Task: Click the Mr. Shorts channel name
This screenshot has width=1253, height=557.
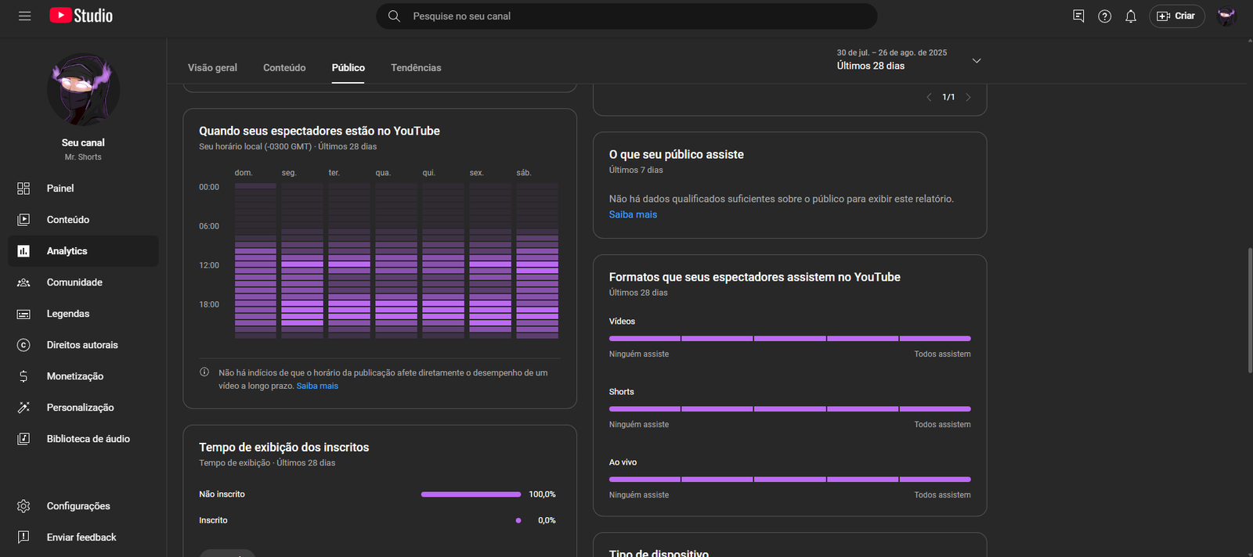Action: pos(83,157)
